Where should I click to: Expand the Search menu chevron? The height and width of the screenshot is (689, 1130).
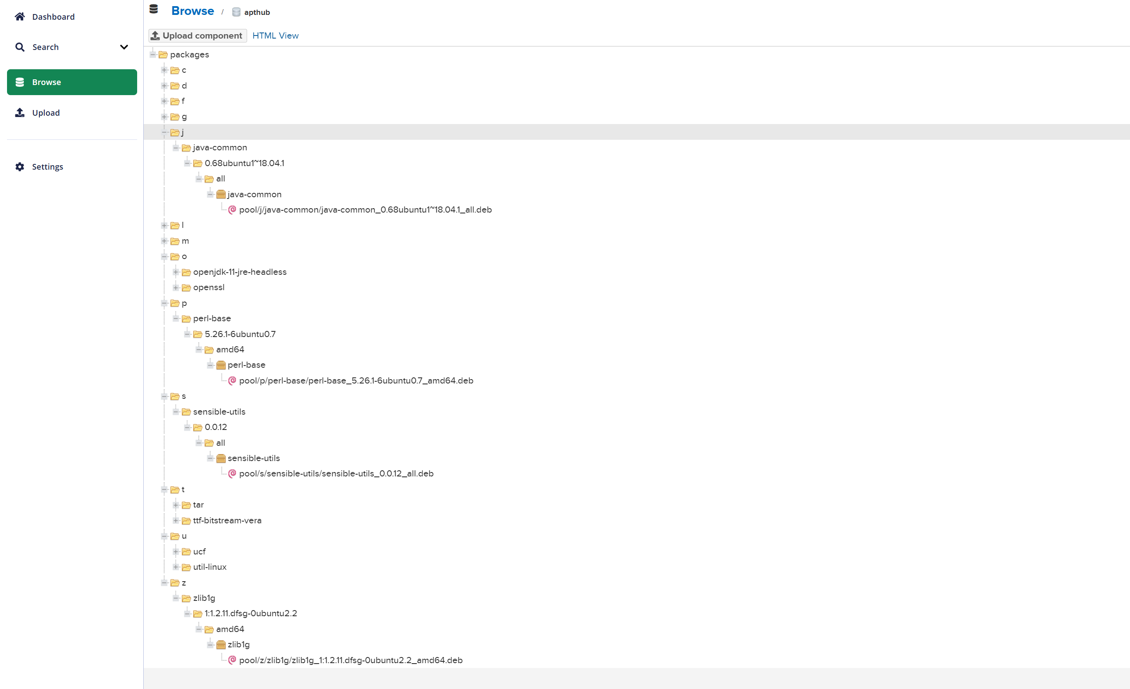124,47
